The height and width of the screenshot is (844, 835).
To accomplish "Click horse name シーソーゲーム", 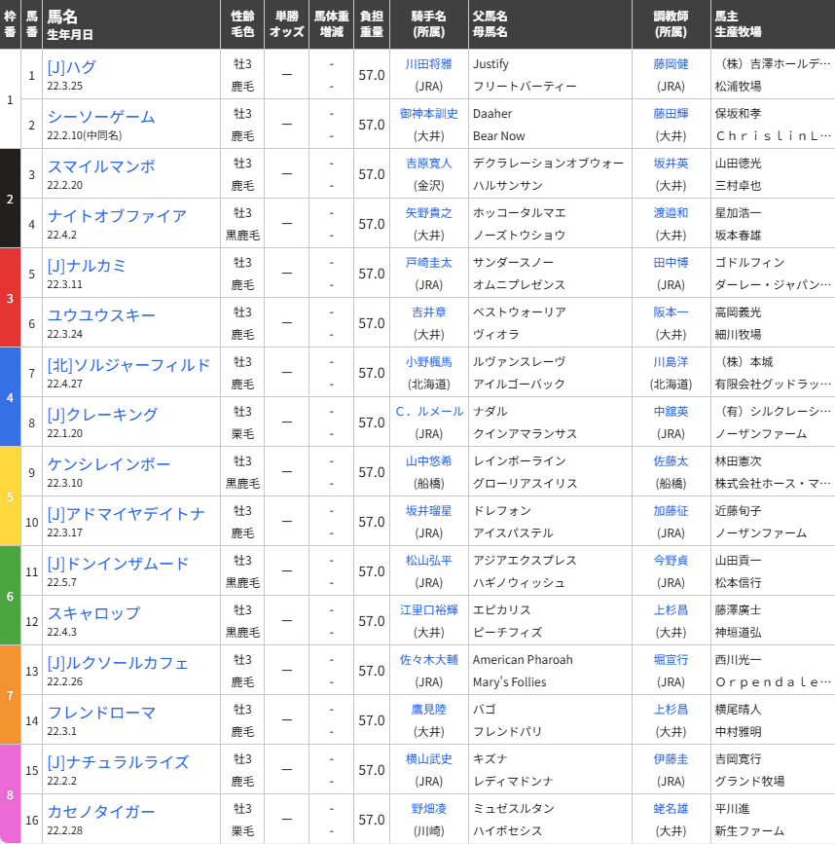I will tap(100, 117).
